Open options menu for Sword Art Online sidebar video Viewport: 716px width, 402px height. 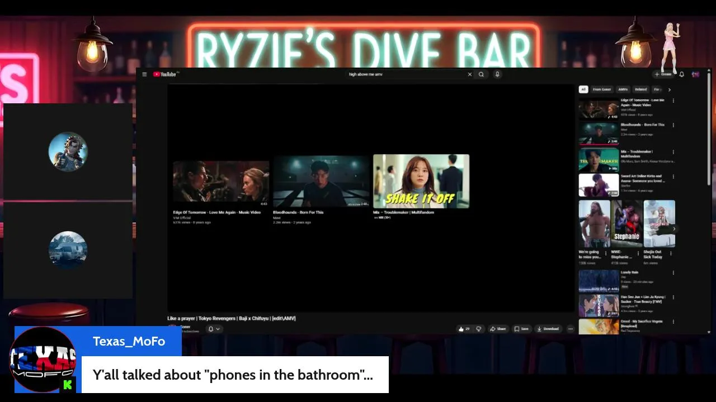pyautogui.click(x=673, y=176)
